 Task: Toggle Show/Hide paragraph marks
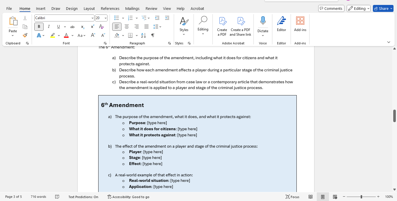tap(153, 35)
